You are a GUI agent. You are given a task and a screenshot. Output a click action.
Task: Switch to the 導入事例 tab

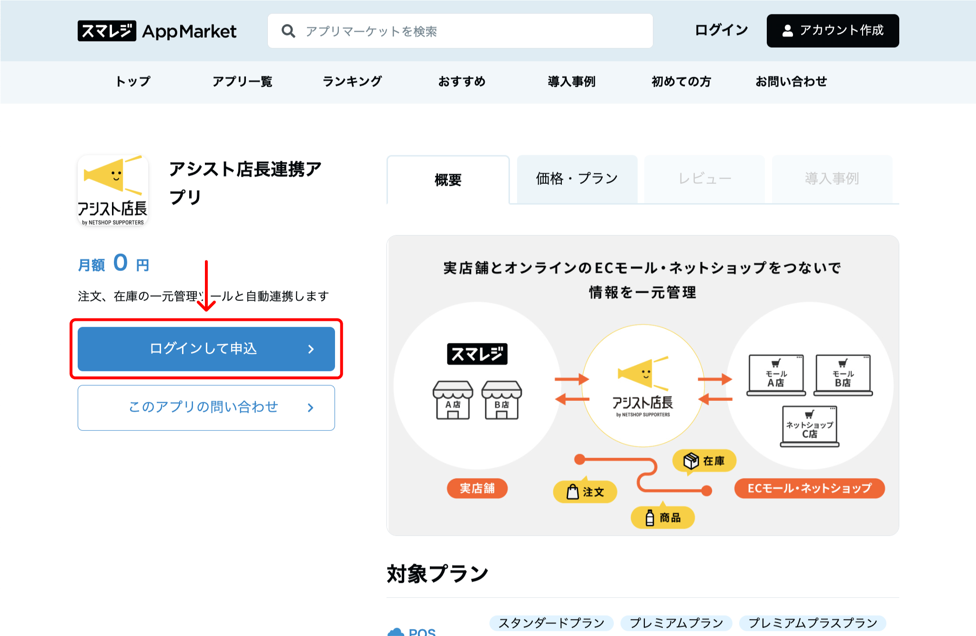[x=832, y=179]
